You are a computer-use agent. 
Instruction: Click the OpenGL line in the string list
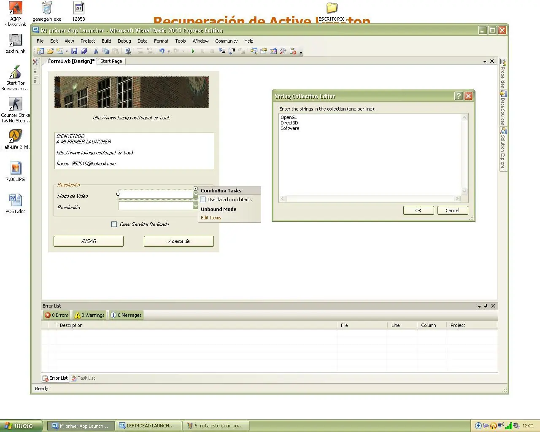(289, 118)
